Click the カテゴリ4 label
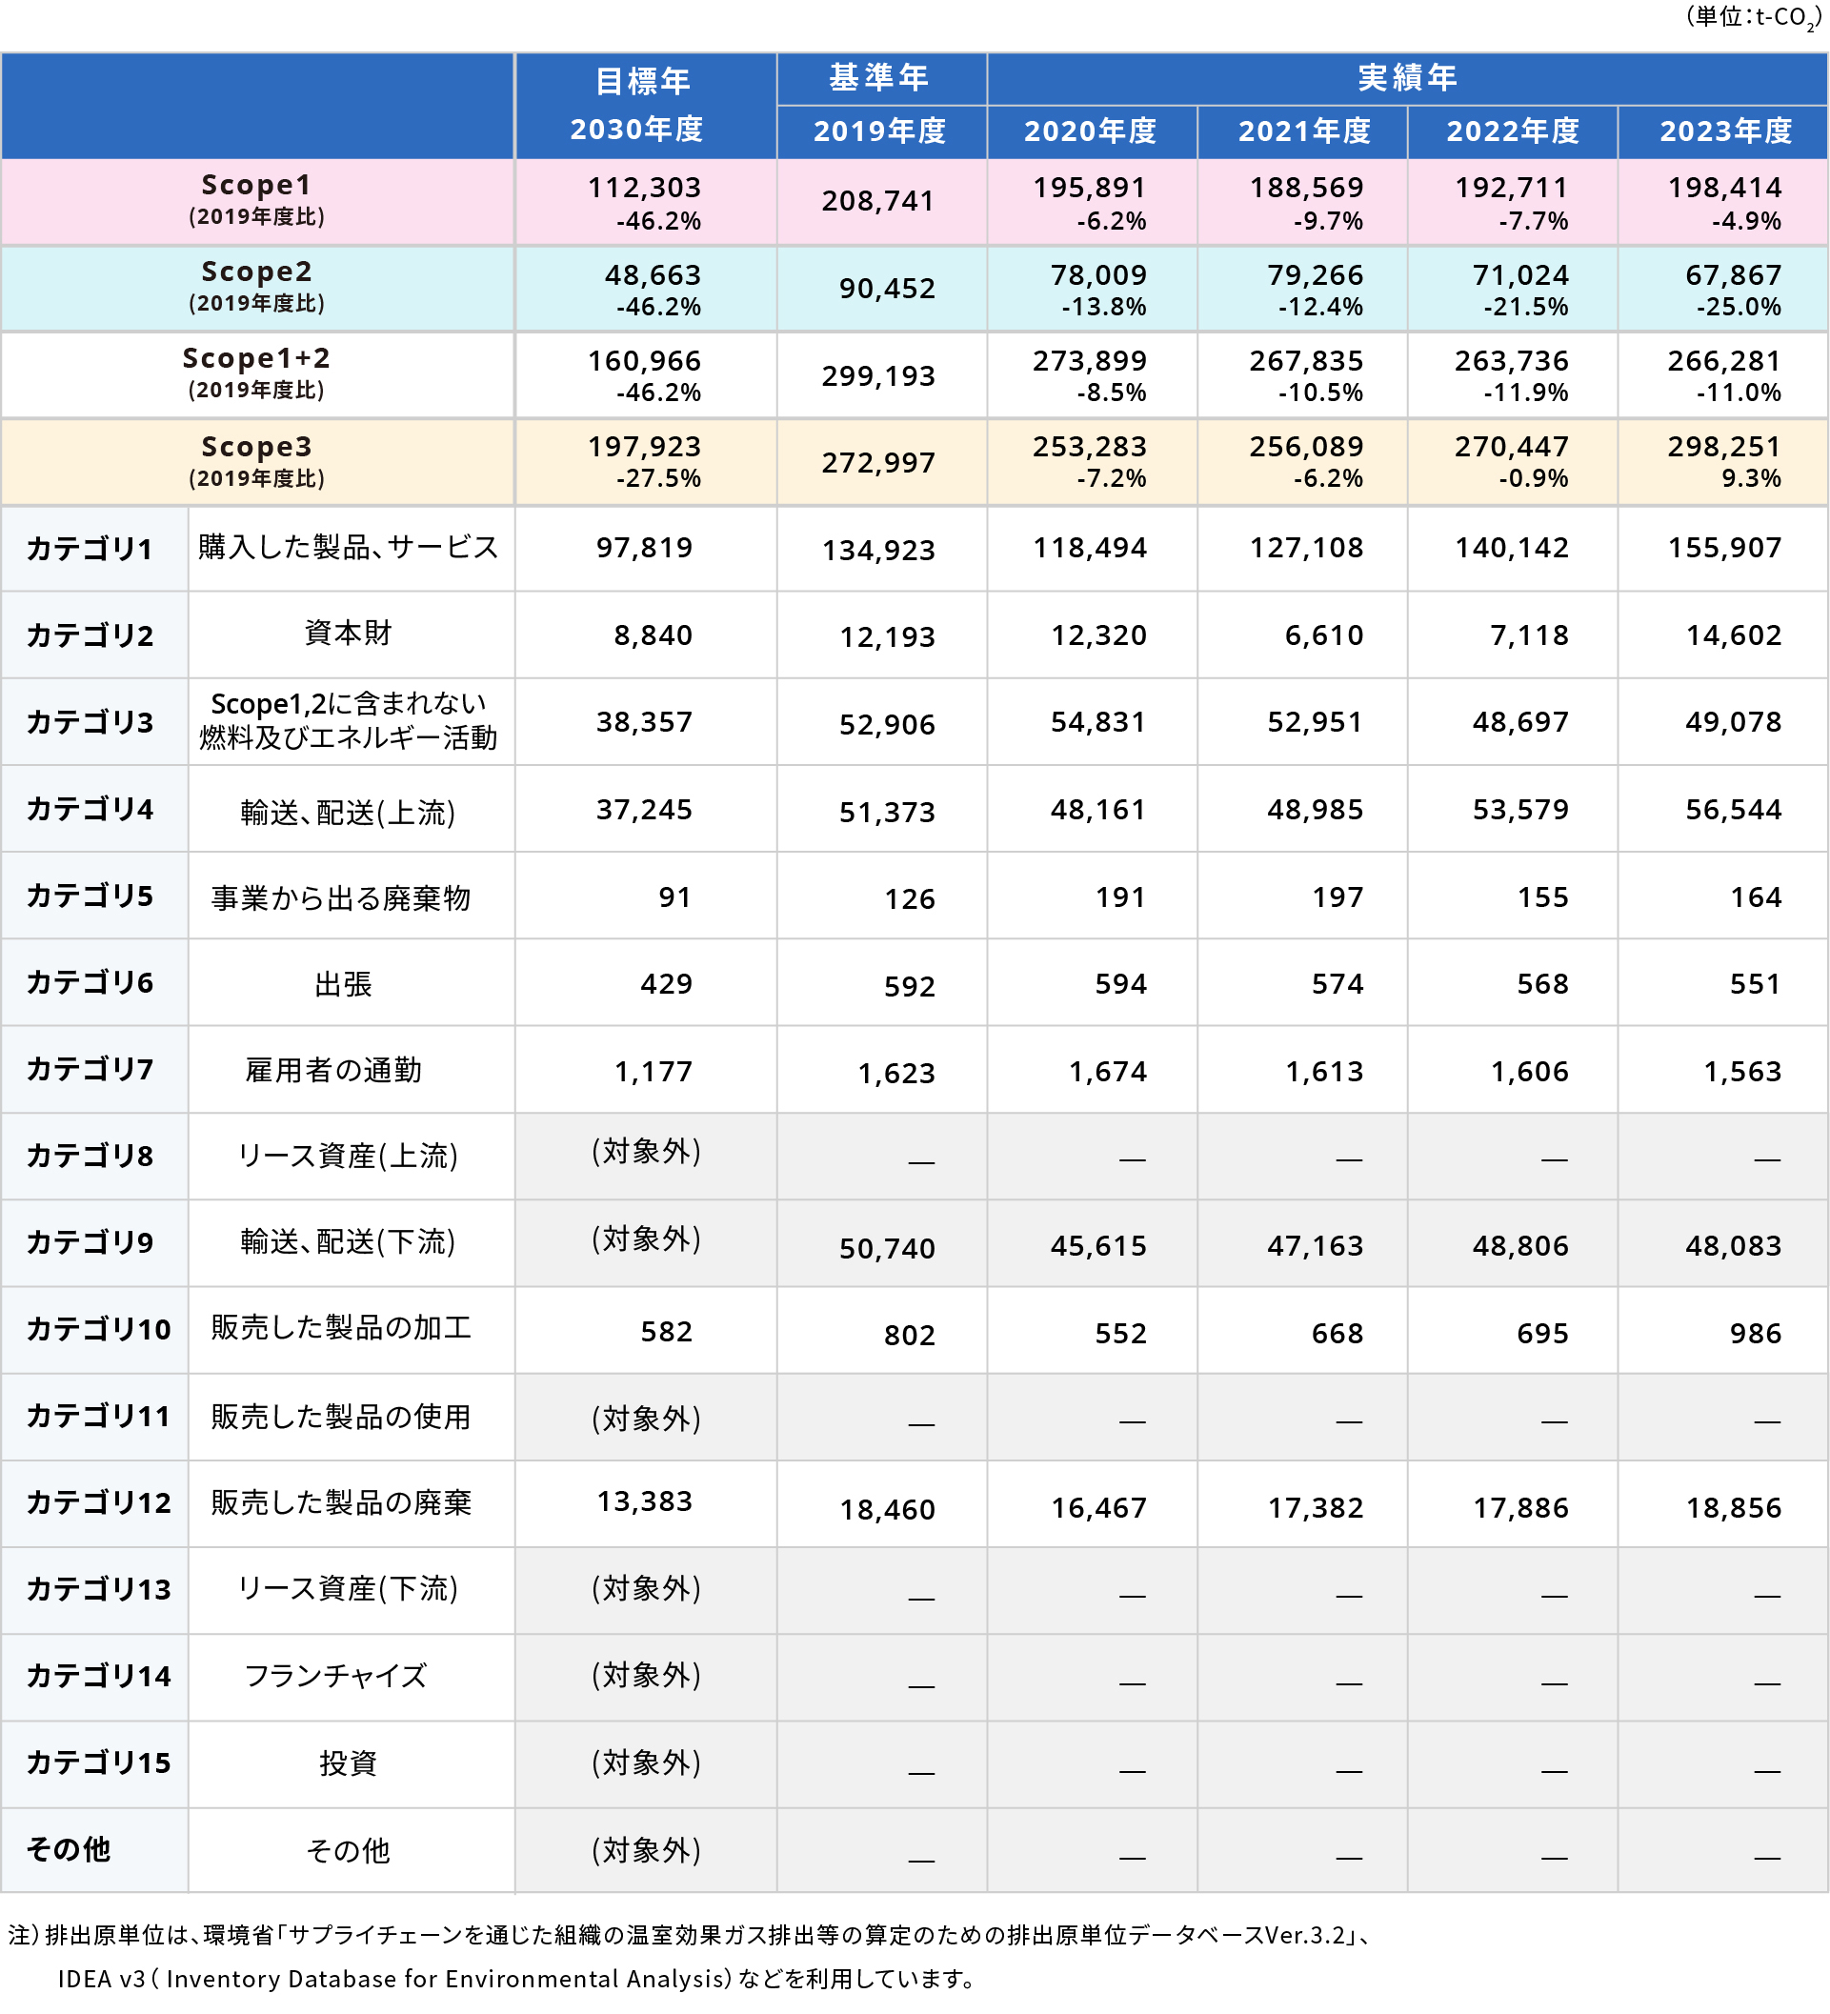The image size is (1830, 2014). pyautogui.click(x=90, y=810)
